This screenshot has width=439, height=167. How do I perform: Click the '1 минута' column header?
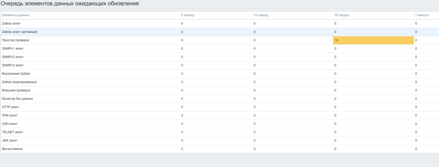422,15
